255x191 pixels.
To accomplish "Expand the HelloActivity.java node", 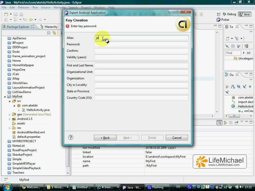I will 19,110.
